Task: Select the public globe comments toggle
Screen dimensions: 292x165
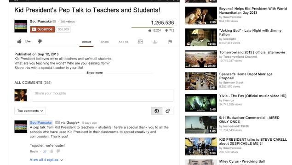Action: click(x=157, y=111)
